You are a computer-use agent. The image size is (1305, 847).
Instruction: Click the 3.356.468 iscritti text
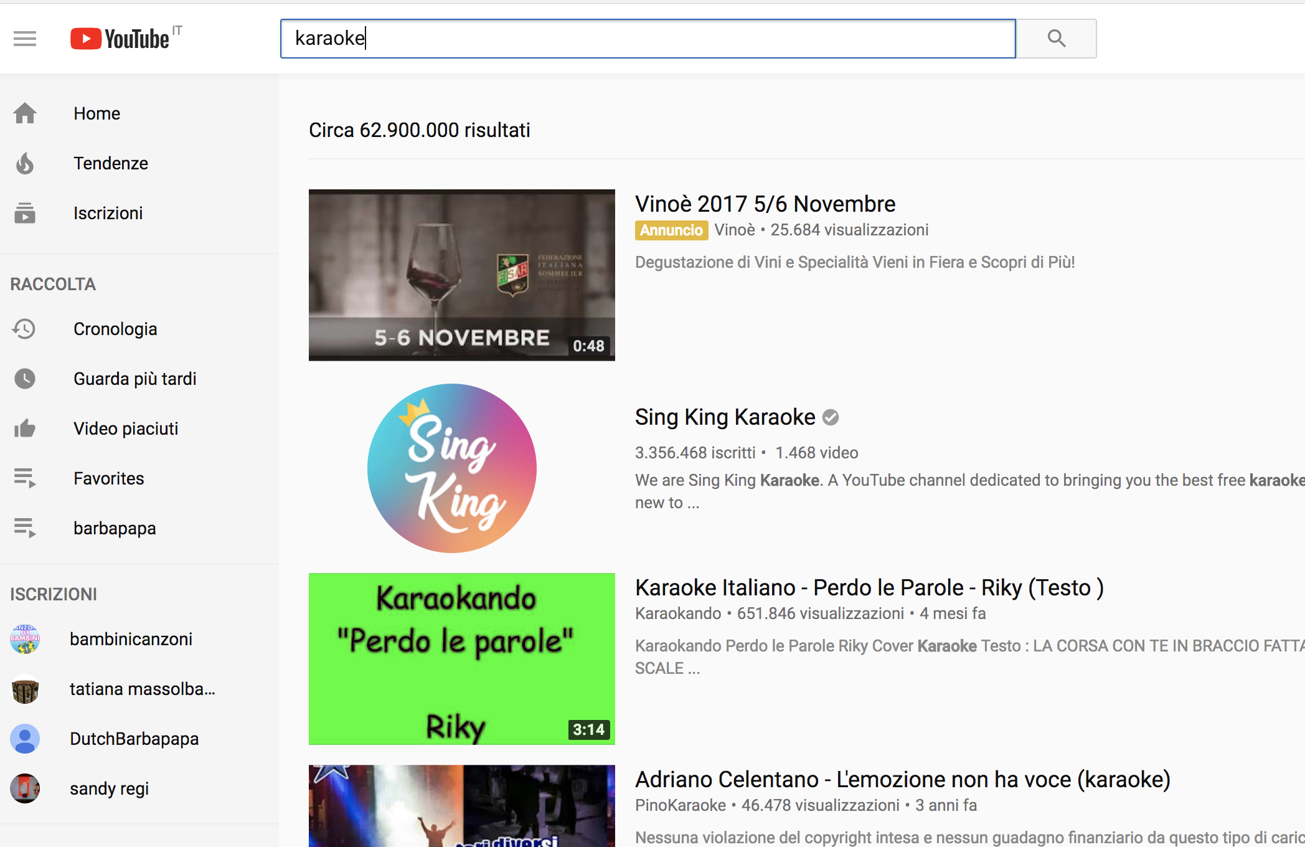point(695,453)
